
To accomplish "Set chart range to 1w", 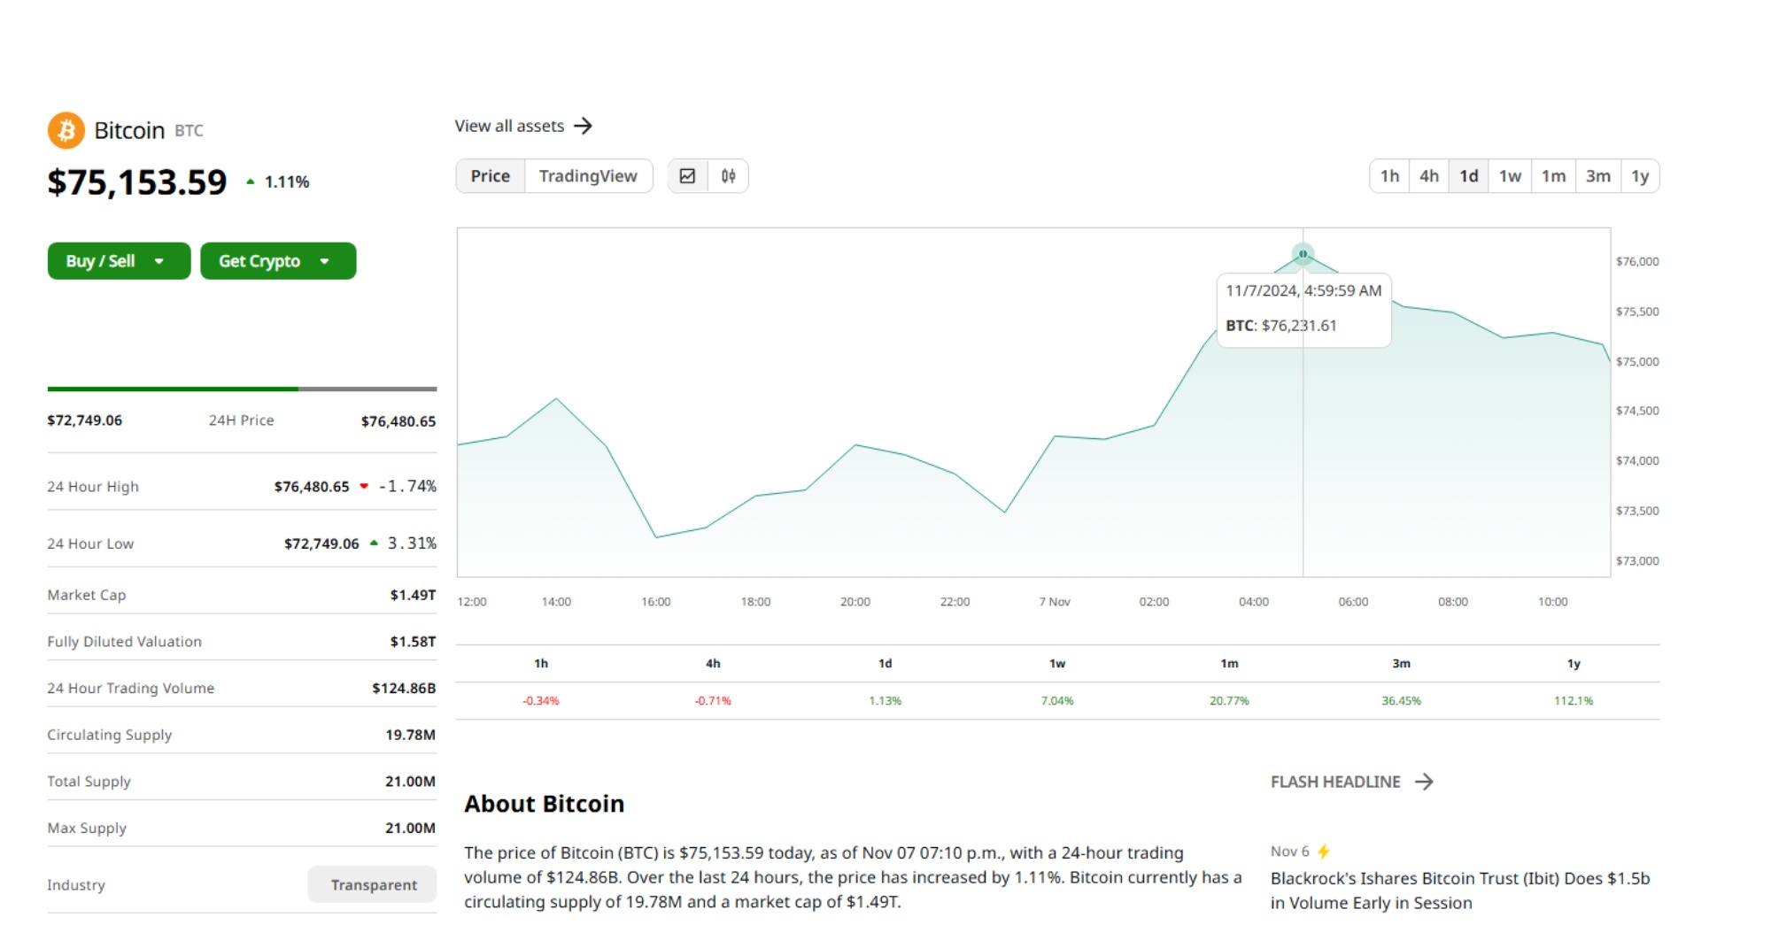I will (1510, 176).
